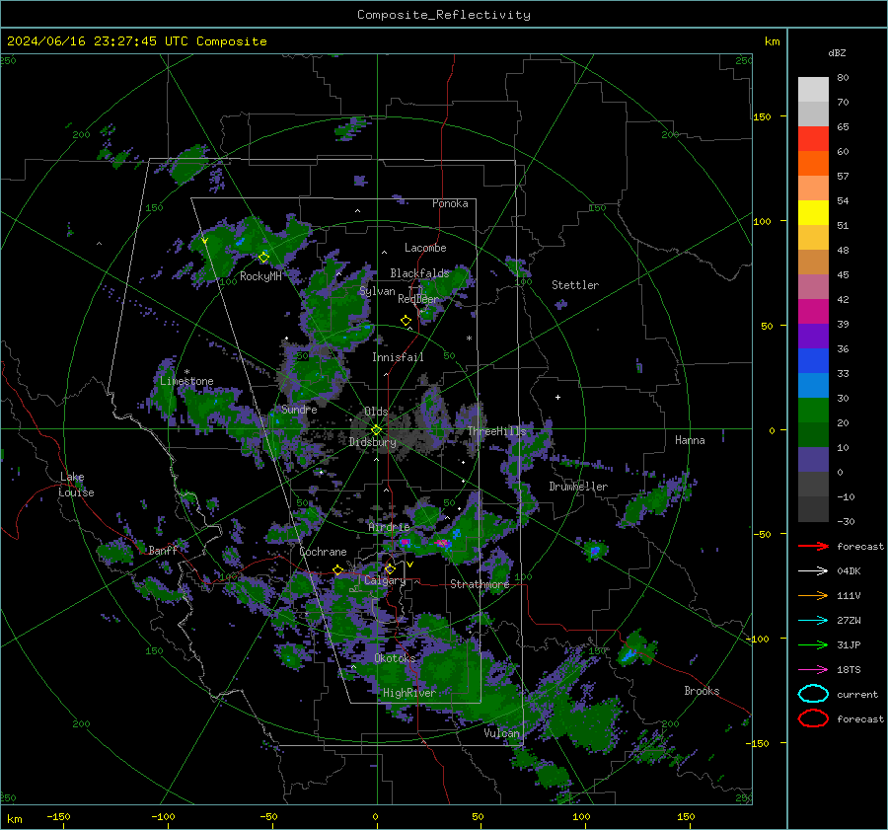Screen dimensions: 888x830
Task: Click the green 31JP arrow icon
Action: 813,644
